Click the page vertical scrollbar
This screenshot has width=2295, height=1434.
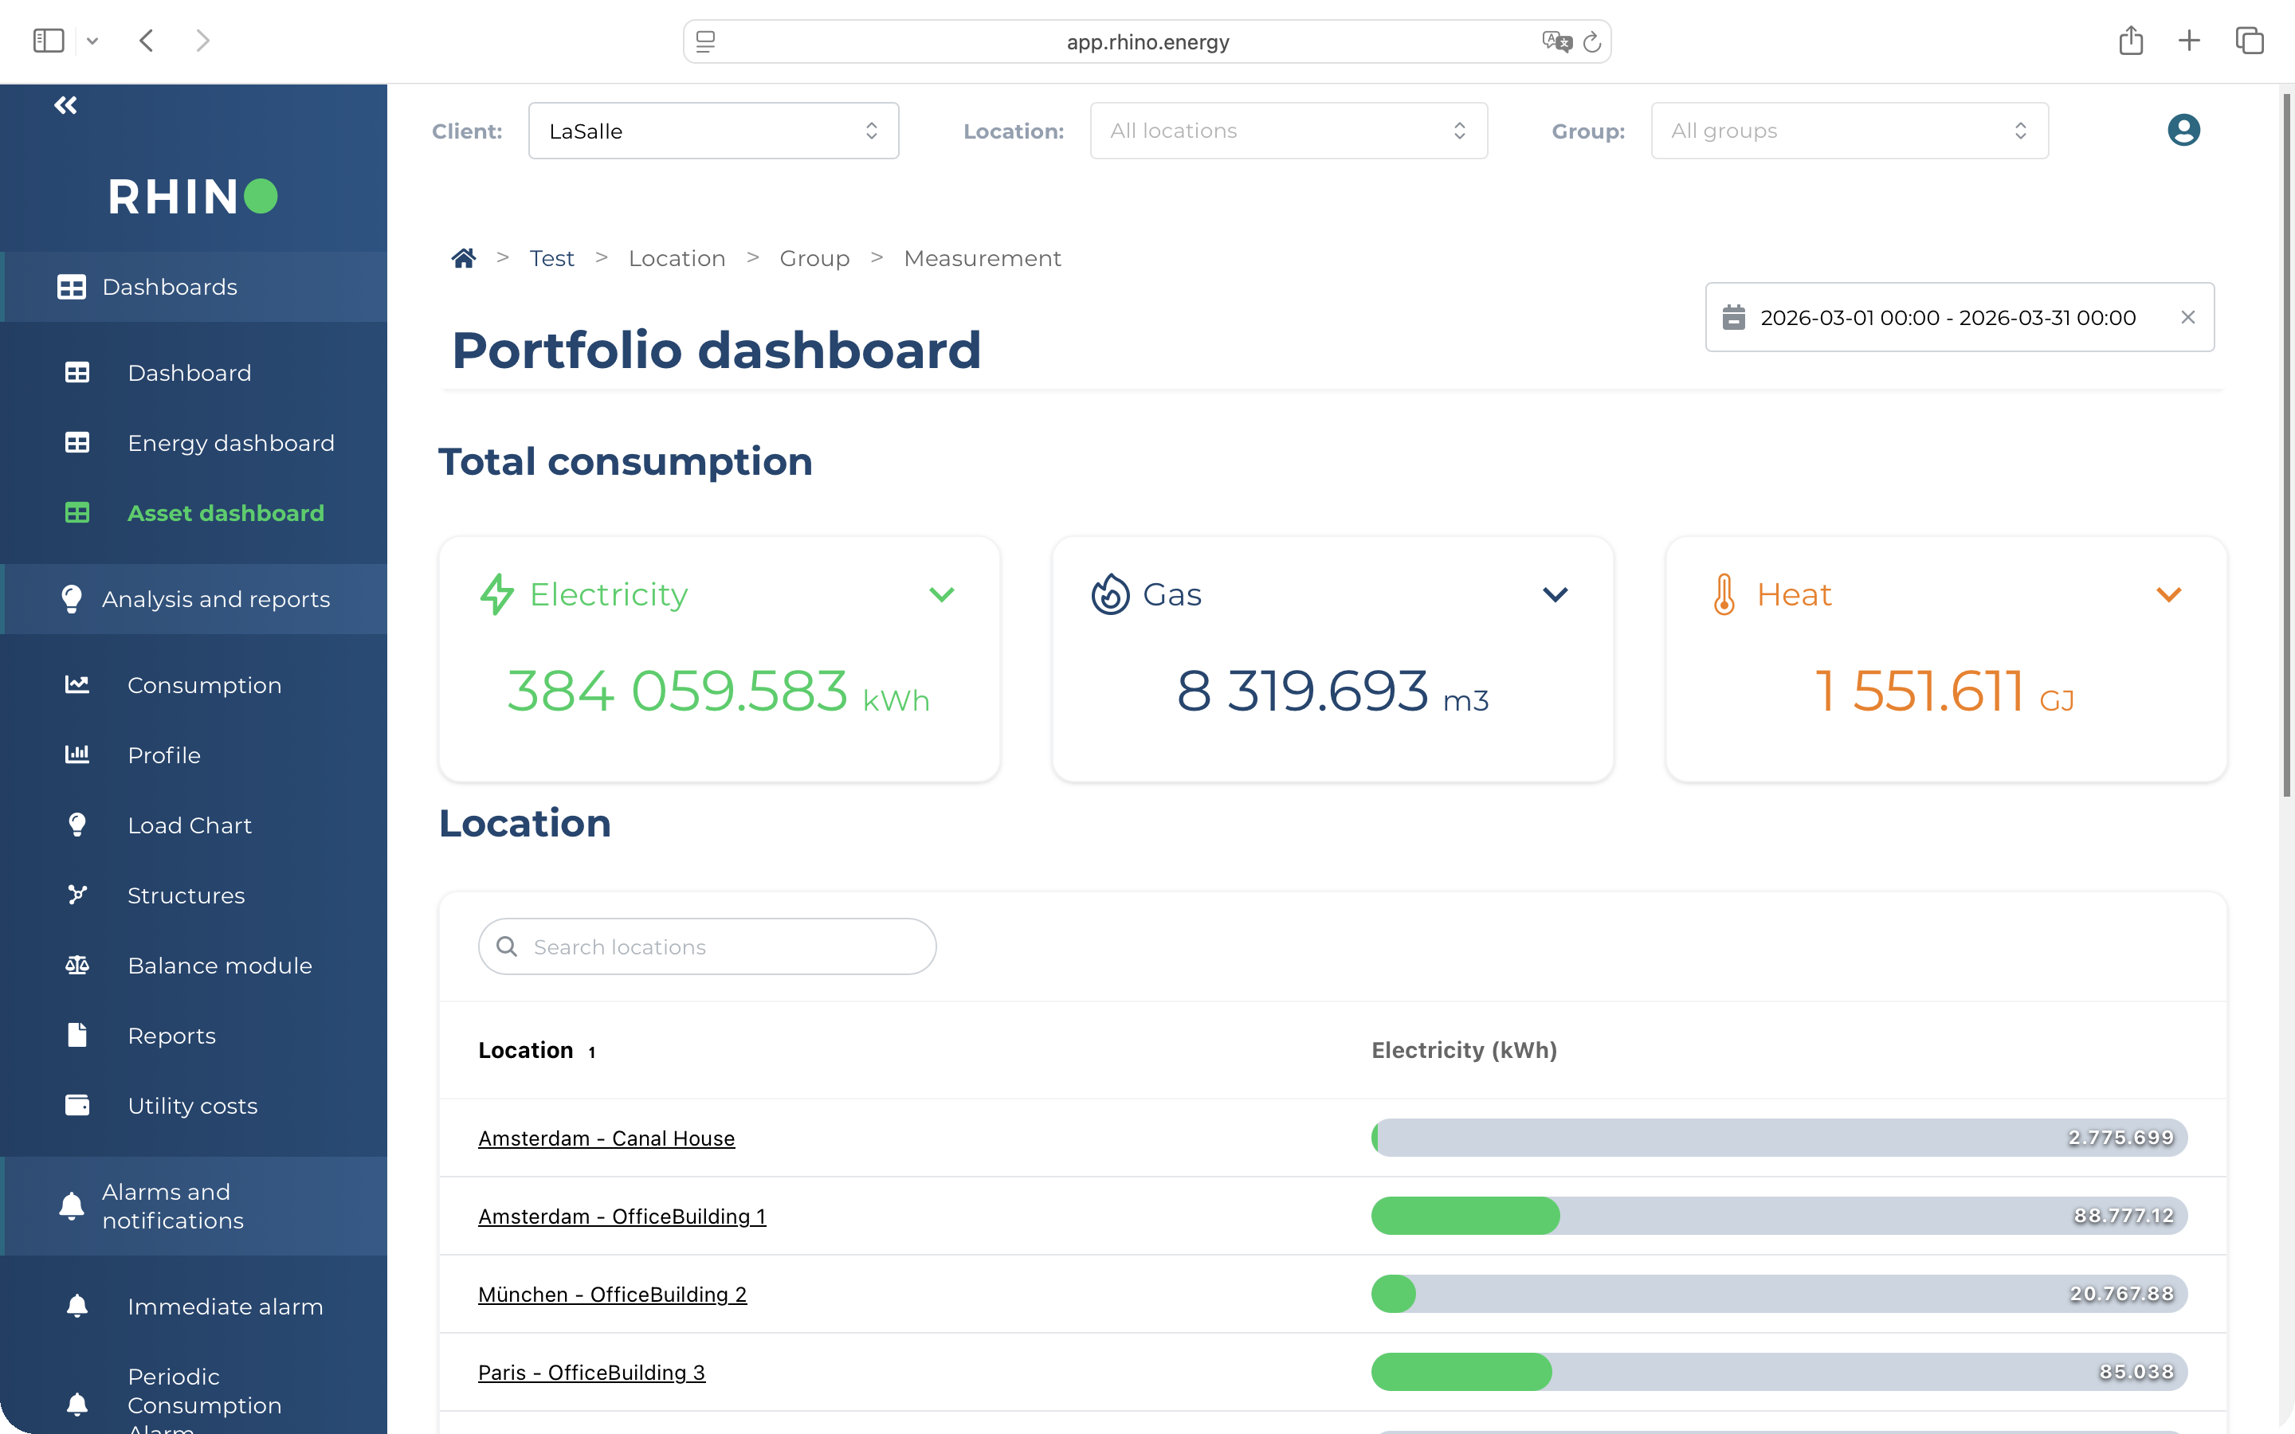[x=2286, y=446]
